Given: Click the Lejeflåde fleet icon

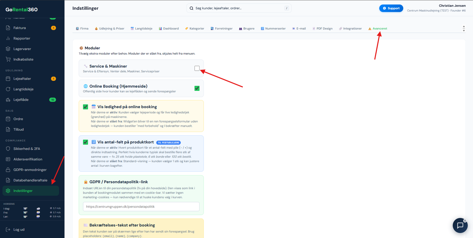Looking at the screenshot, I should (8, 100).
